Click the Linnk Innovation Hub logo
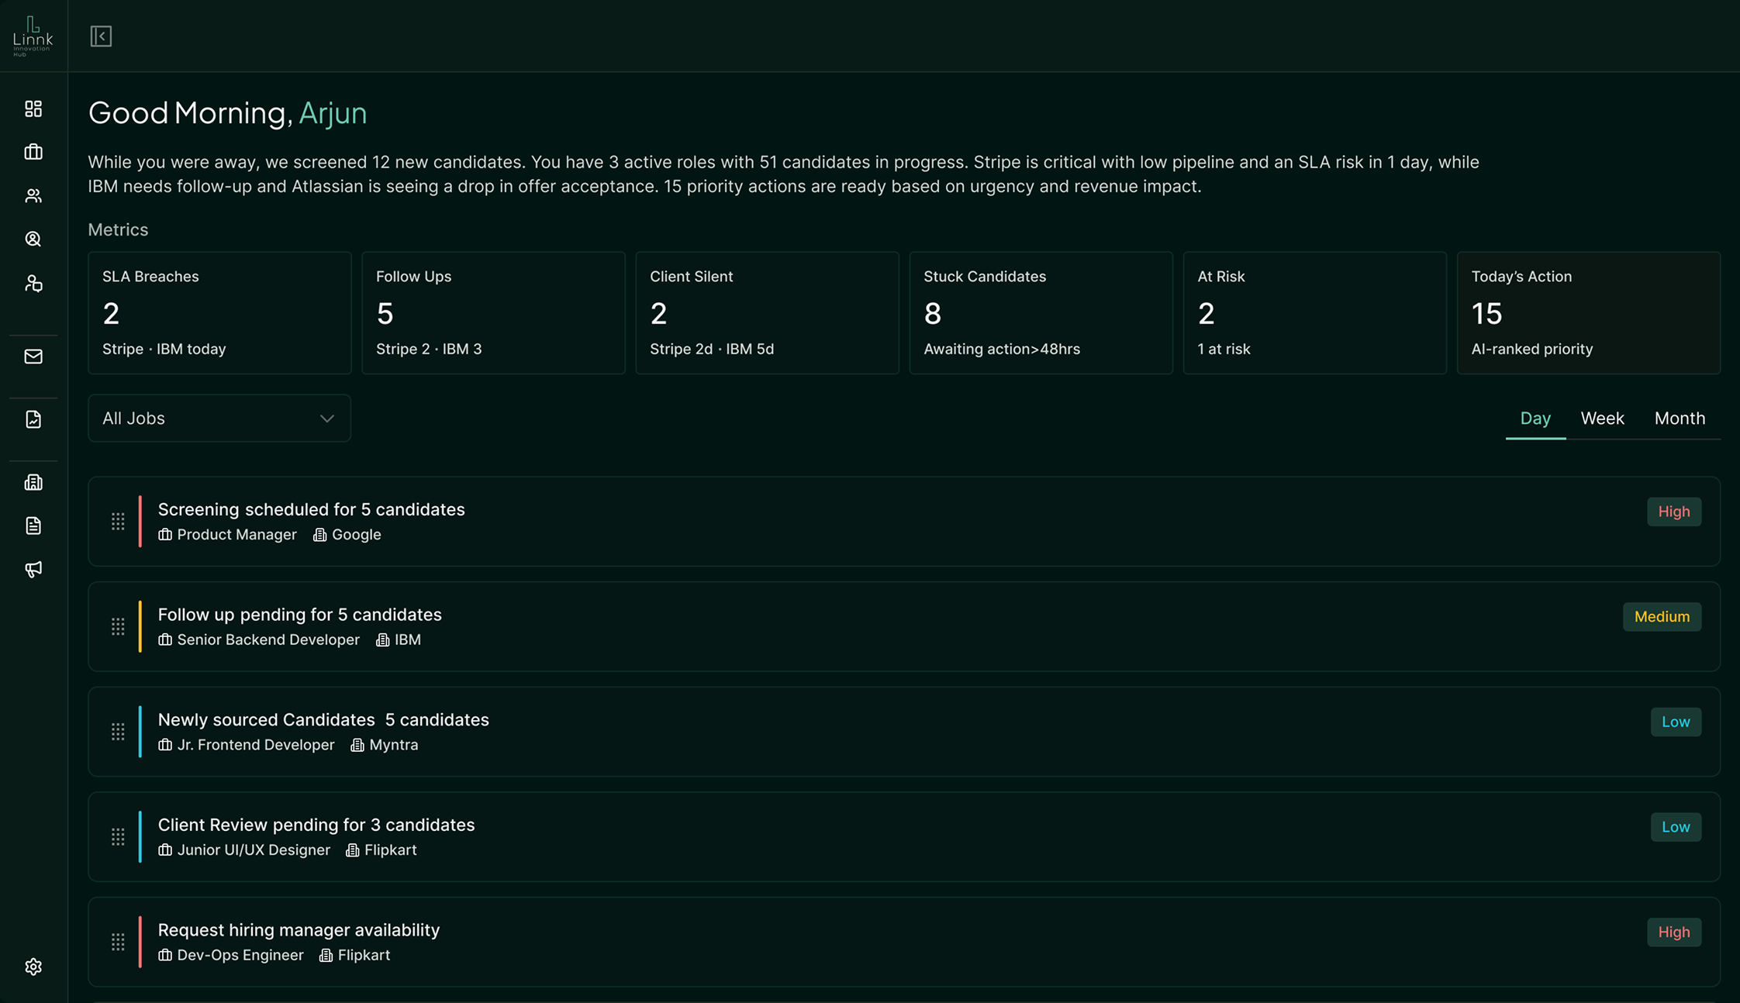Screen dimensions: 1740x1003 tap(33, 36)
